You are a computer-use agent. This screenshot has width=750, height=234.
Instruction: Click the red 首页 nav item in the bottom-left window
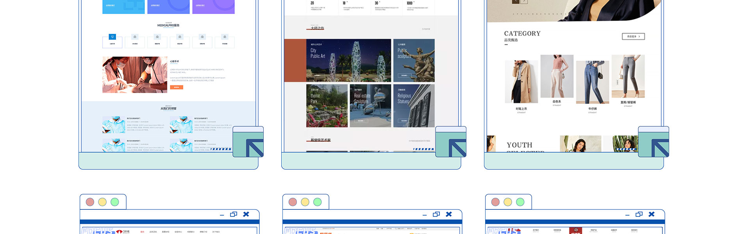(142, 232)
